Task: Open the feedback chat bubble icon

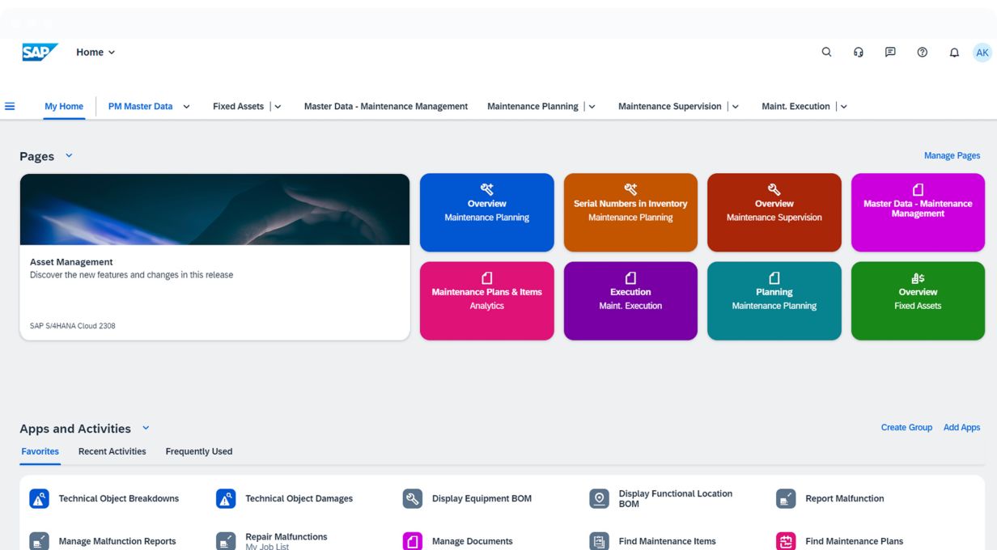Action: [890, 52]
